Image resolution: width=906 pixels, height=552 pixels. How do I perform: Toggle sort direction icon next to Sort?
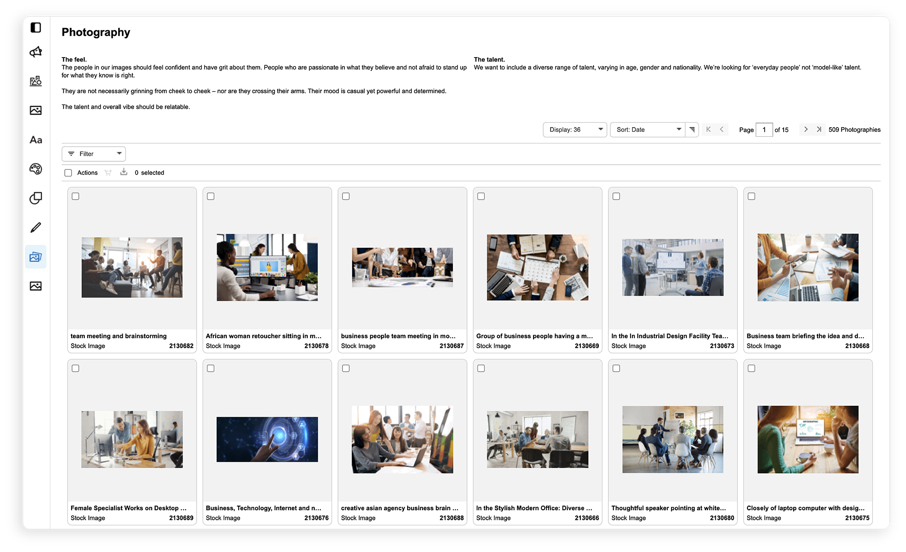pyautogui.click(x=692, y=130)
